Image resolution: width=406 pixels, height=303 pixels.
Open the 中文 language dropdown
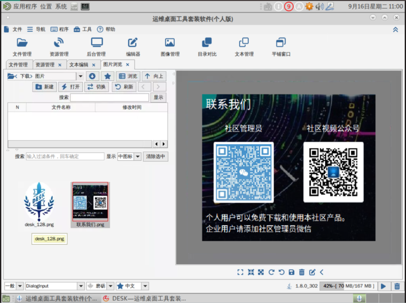pyautogui.click(x=145, y=286)
